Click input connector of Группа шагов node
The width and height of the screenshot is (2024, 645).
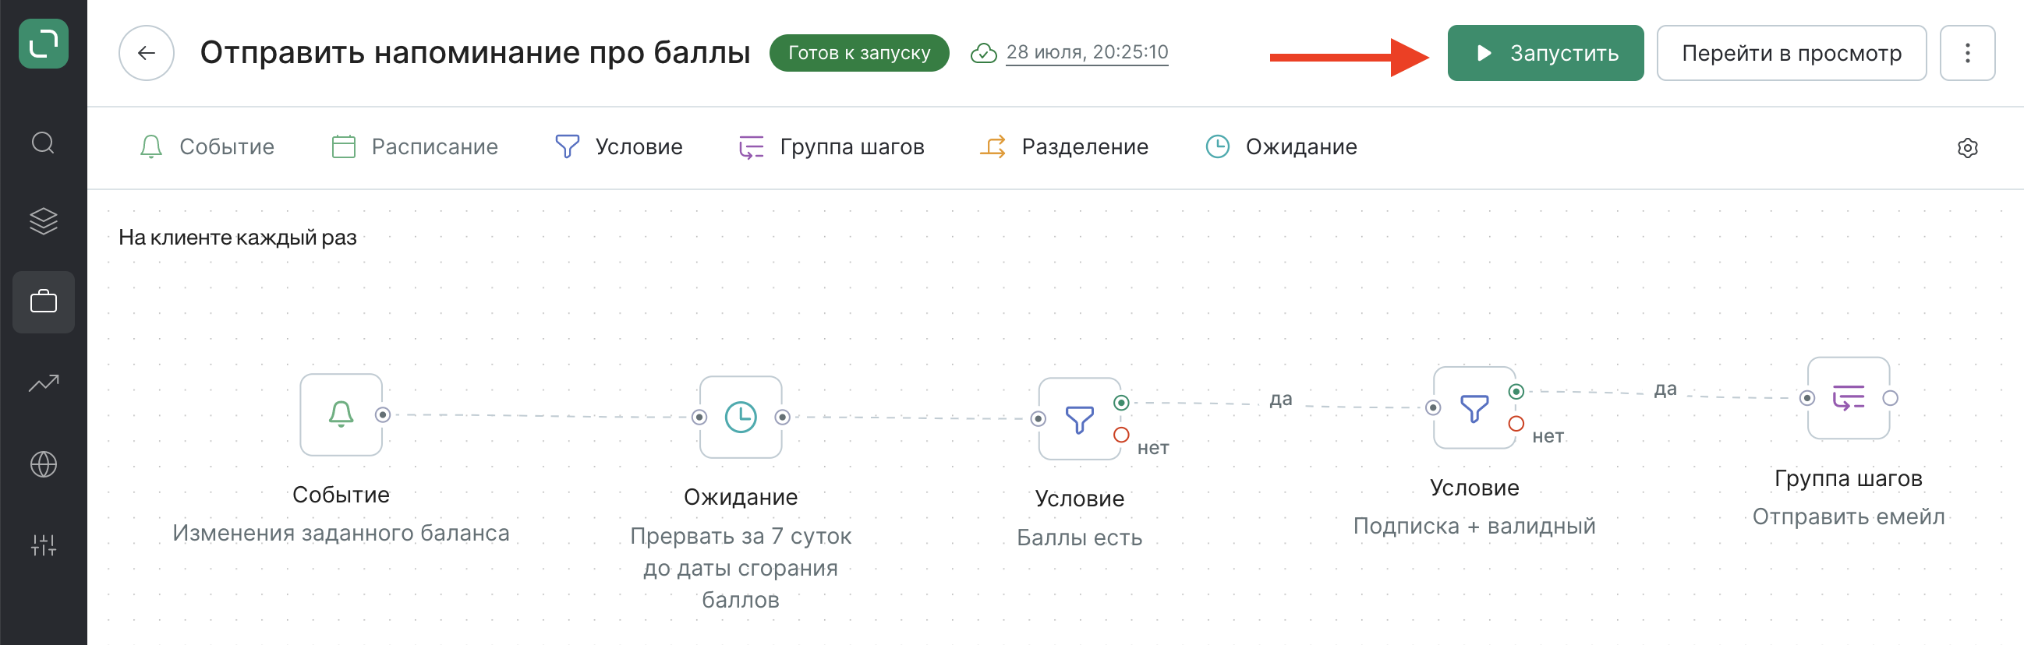(x=1807, y=398)
